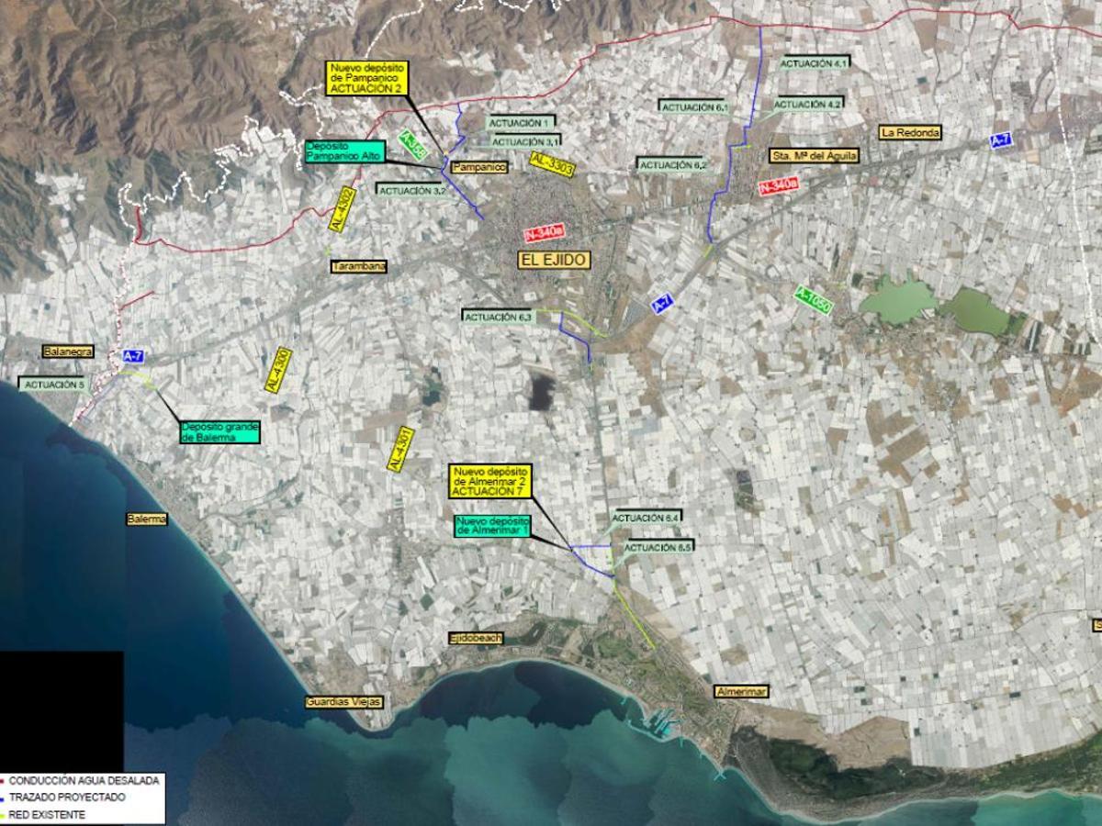Image resolution: width=1102 pixels, height=826 pixels.
Task: Select the ACTUACIÓN 6.3 label
Action: click(x=499, y=316)
